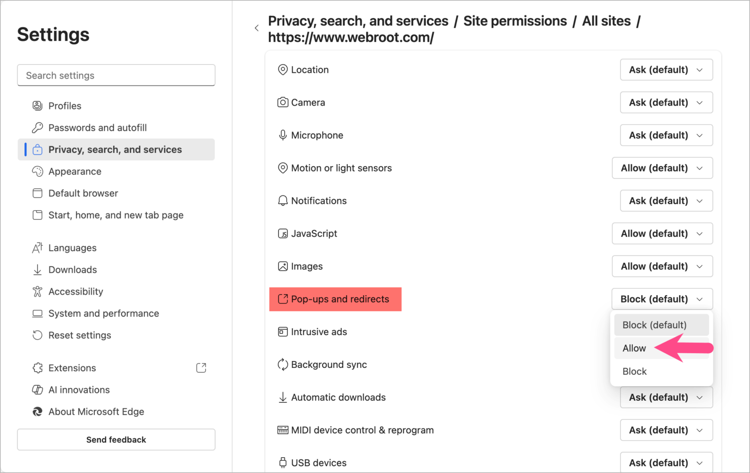
Task: Click the Notifications bell icon
Action: click(x=283, y=200)
